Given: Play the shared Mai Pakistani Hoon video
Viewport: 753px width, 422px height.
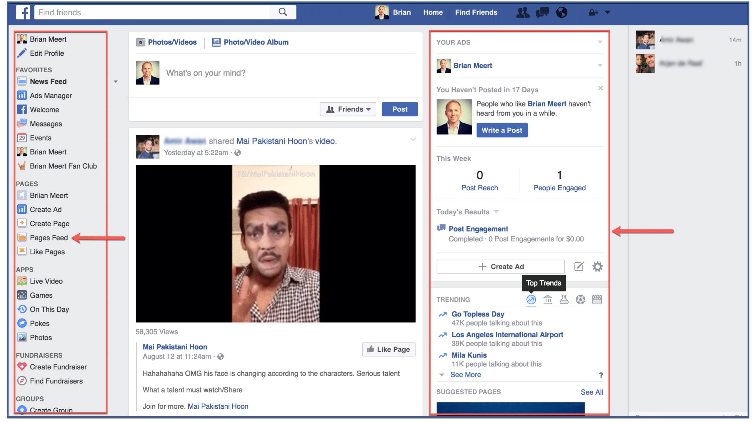Looking at the screenshot, I should [275, 243].
